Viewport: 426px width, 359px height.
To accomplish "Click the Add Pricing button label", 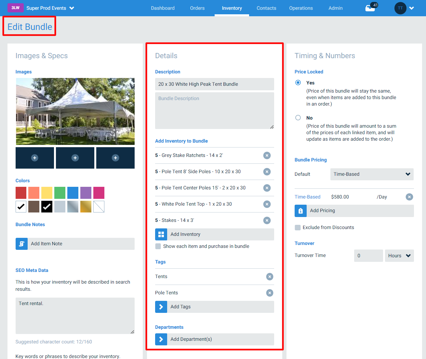I will click(x=322, y=211).
